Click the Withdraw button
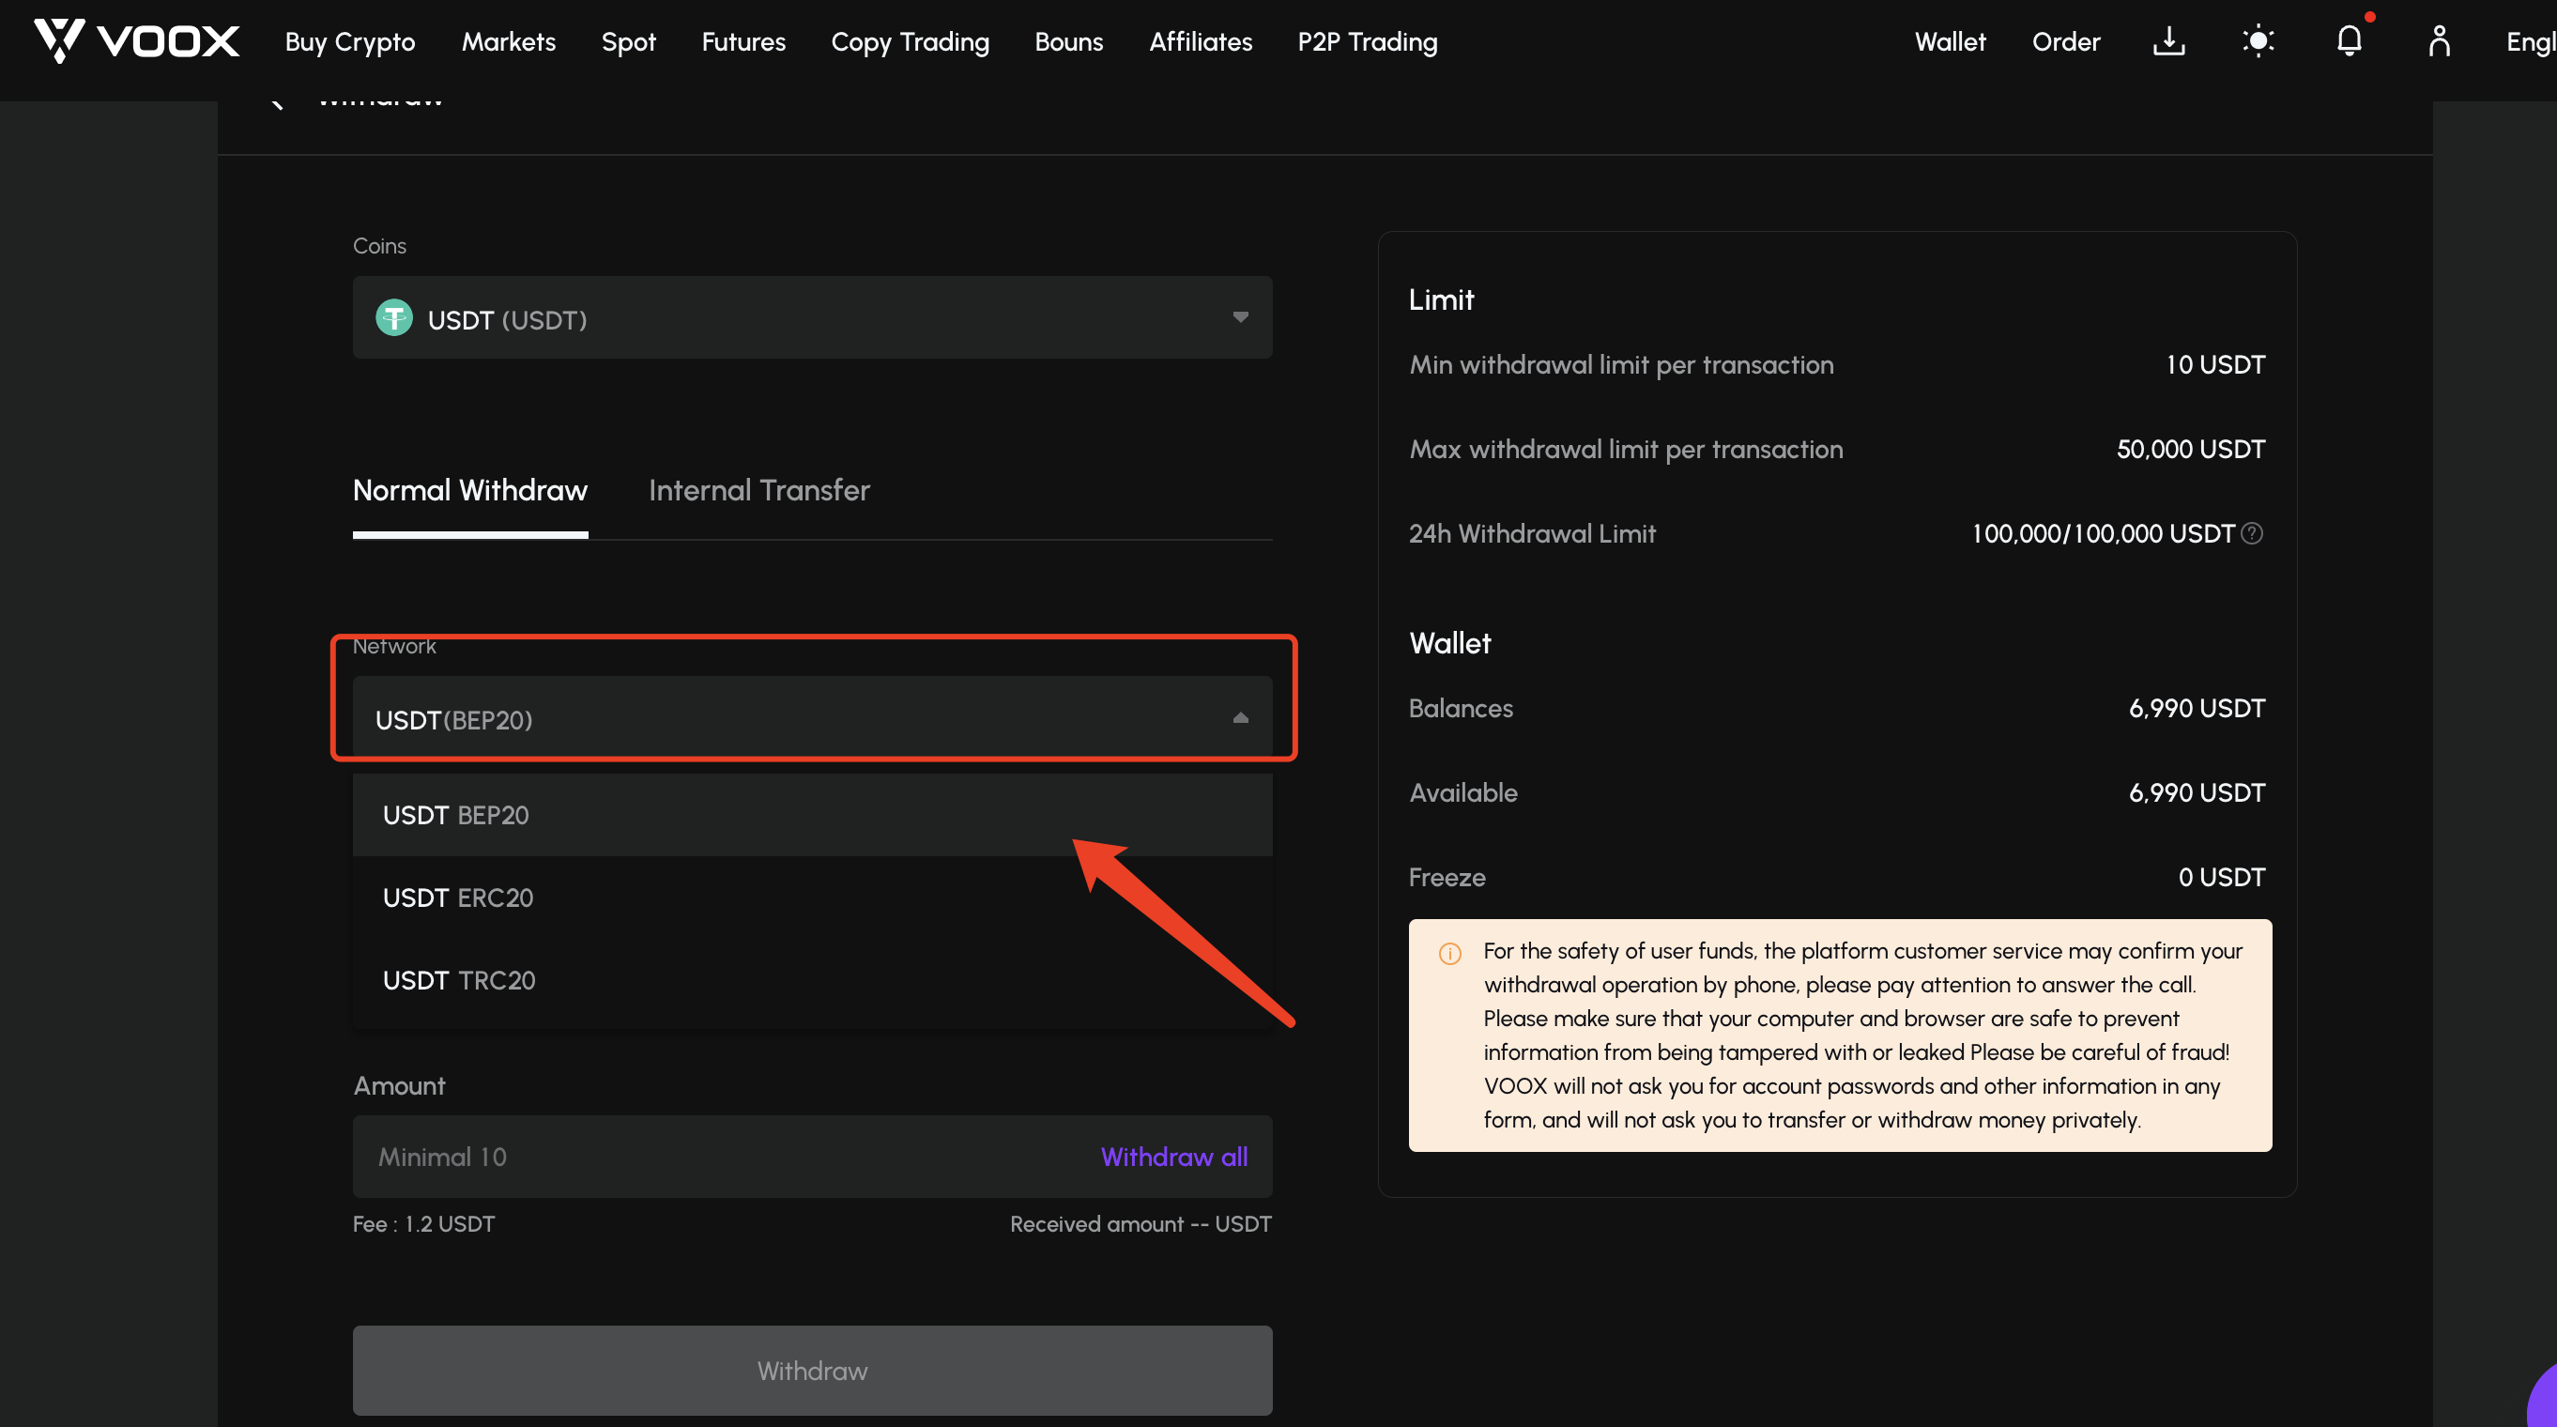This screenshot has height=1427, width=2557. (812, 1371)
